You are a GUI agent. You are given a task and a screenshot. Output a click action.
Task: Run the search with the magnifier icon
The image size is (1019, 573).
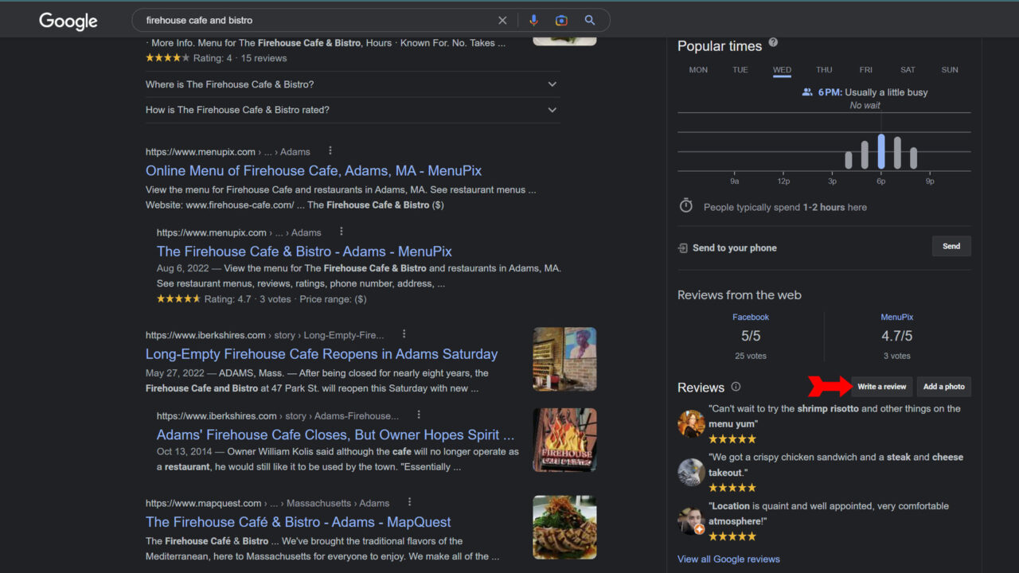[589, 20]
